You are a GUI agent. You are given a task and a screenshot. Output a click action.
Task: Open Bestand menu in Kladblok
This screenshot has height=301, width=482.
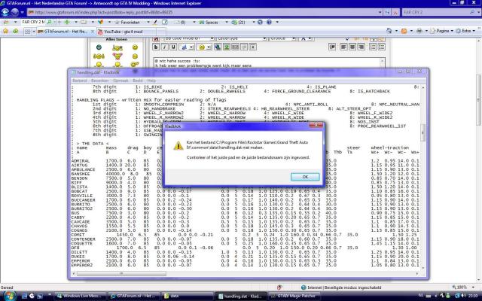(x=79, y=81)
